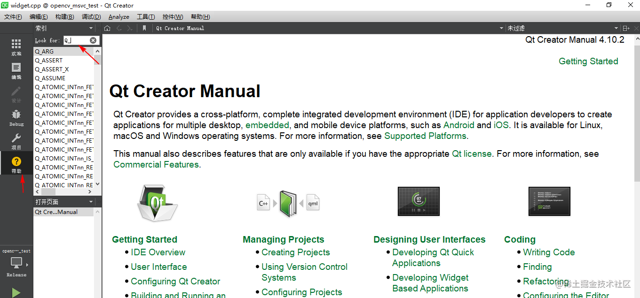Open the 索引 sidebar view dropdown
The width and height of the screenshot is (640, 298).
[92, 29]
